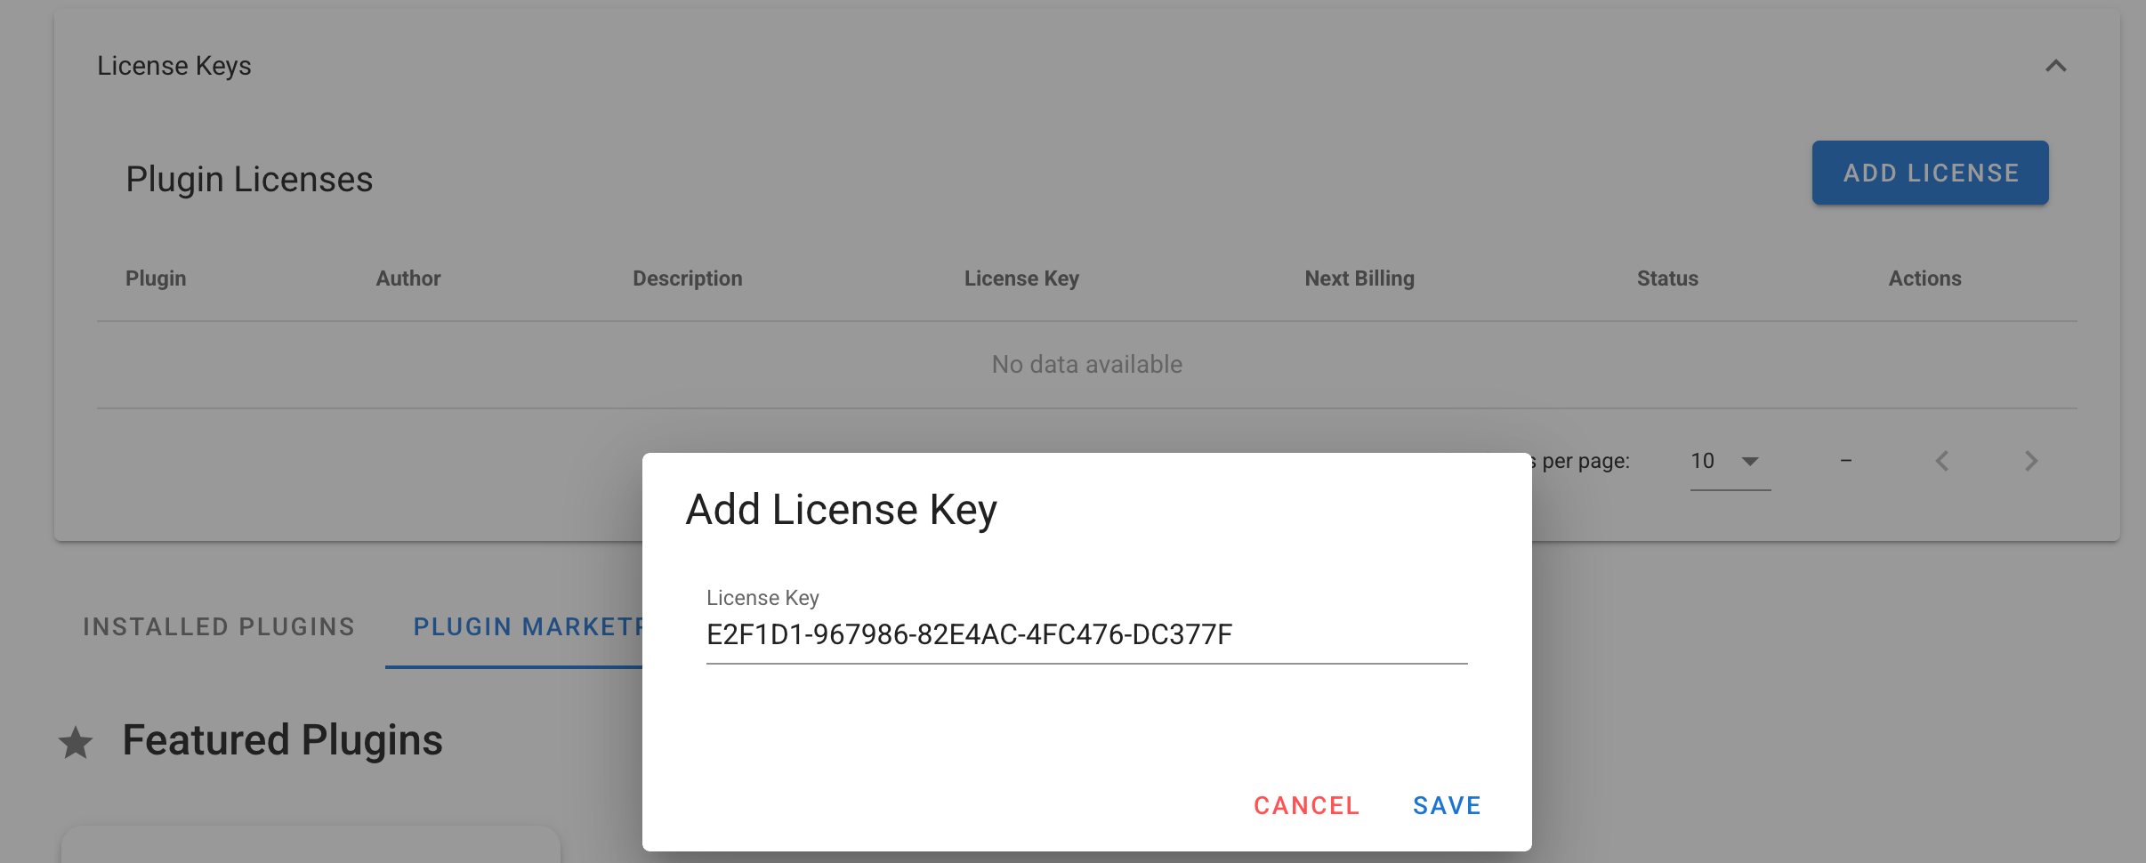The image size is (2146, 863).
Task: Sort by License Key column header
Action: pyautogui.click(x=1021, y=278)
